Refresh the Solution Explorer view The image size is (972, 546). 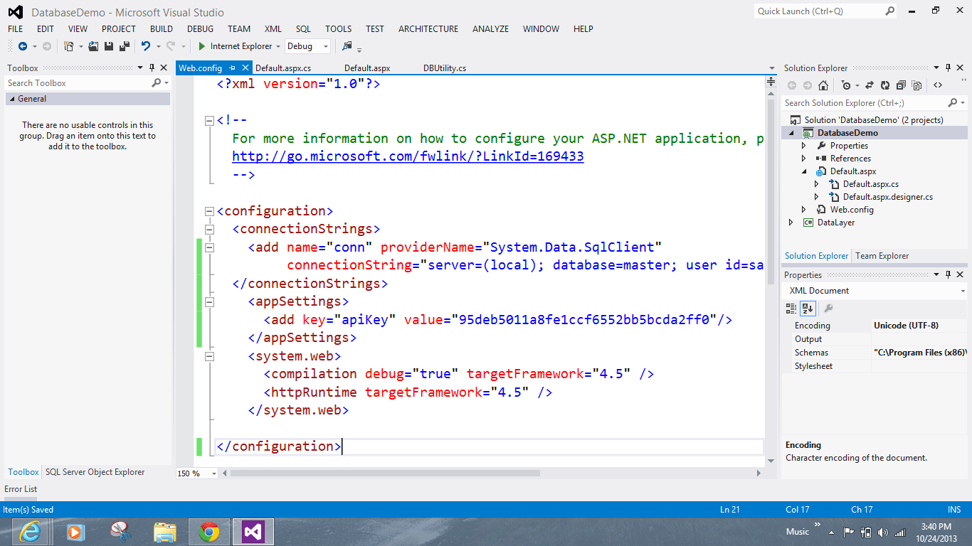pos(884,85)
